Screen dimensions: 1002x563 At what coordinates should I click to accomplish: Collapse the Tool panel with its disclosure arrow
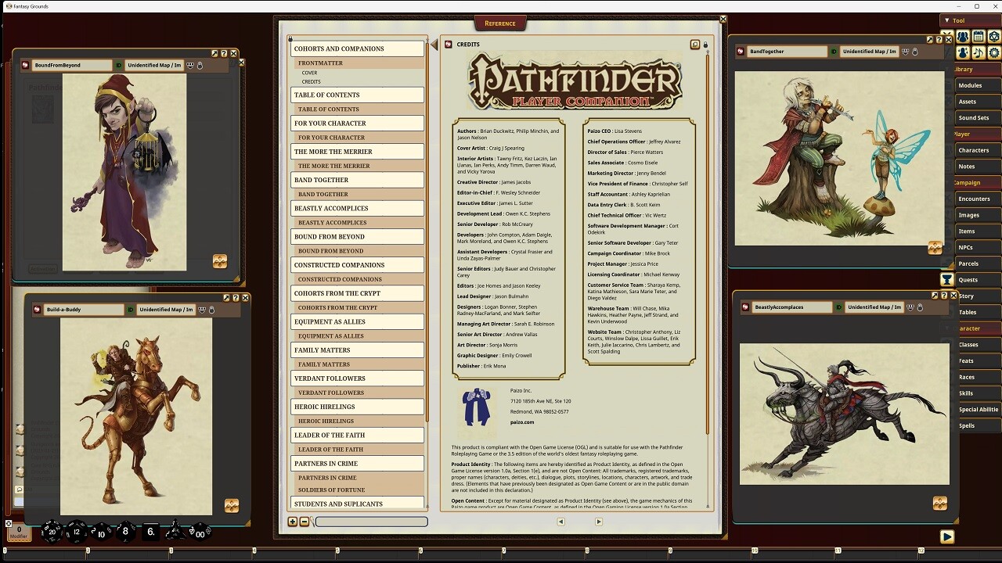pos(946,20)
